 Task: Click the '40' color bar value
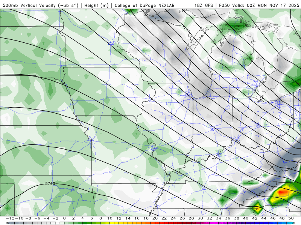[x=246, y=218]
